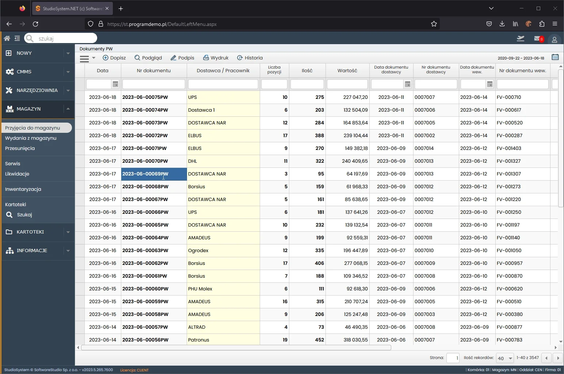Open the user profile icon
This screenshot has height=374, width=564.
click(554, 39)
